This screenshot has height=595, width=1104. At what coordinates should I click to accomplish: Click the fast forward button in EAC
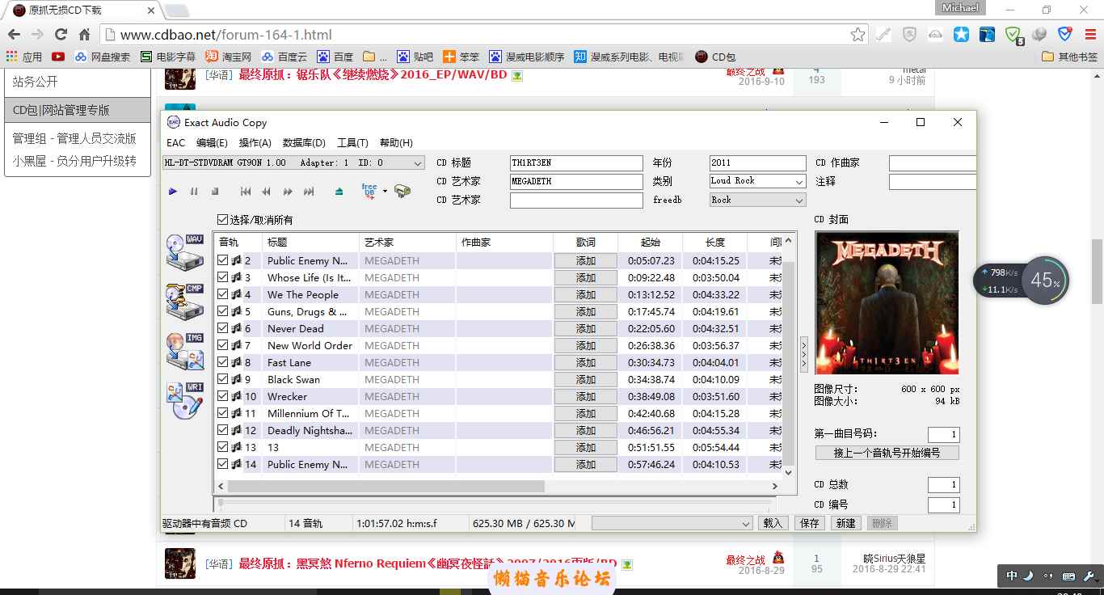[x=288, y=192]
